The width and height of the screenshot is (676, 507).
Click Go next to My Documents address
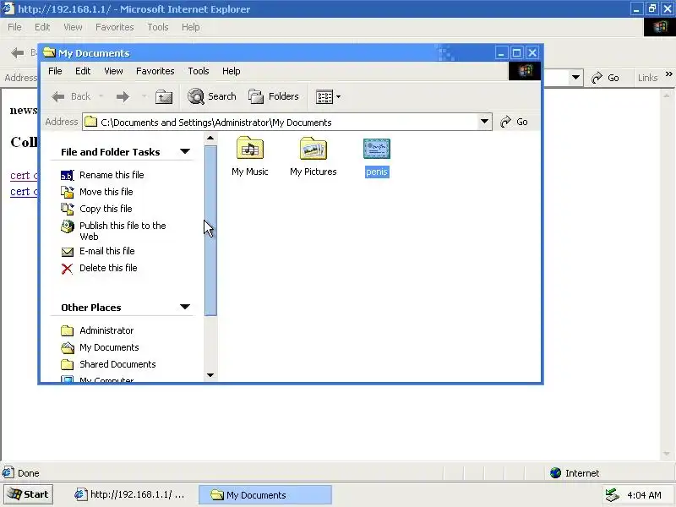point(514,122)
